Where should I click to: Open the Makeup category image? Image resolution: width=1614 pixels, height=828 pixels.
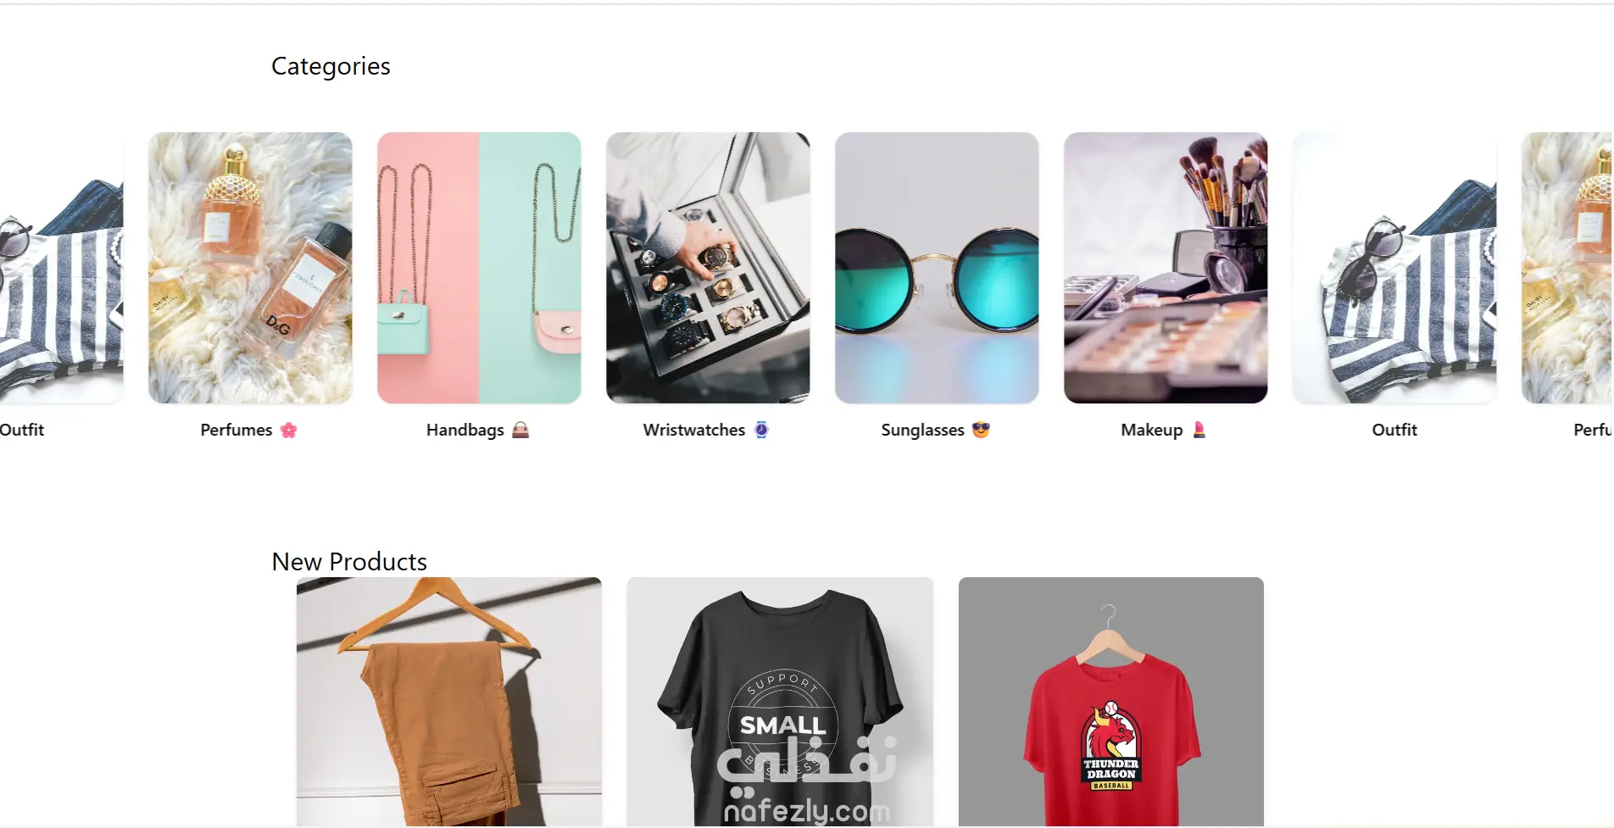pos(1166,268)
